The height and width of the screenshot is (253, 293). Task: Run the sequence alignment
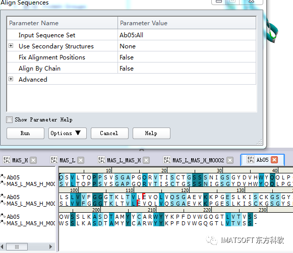click(25, 134)
